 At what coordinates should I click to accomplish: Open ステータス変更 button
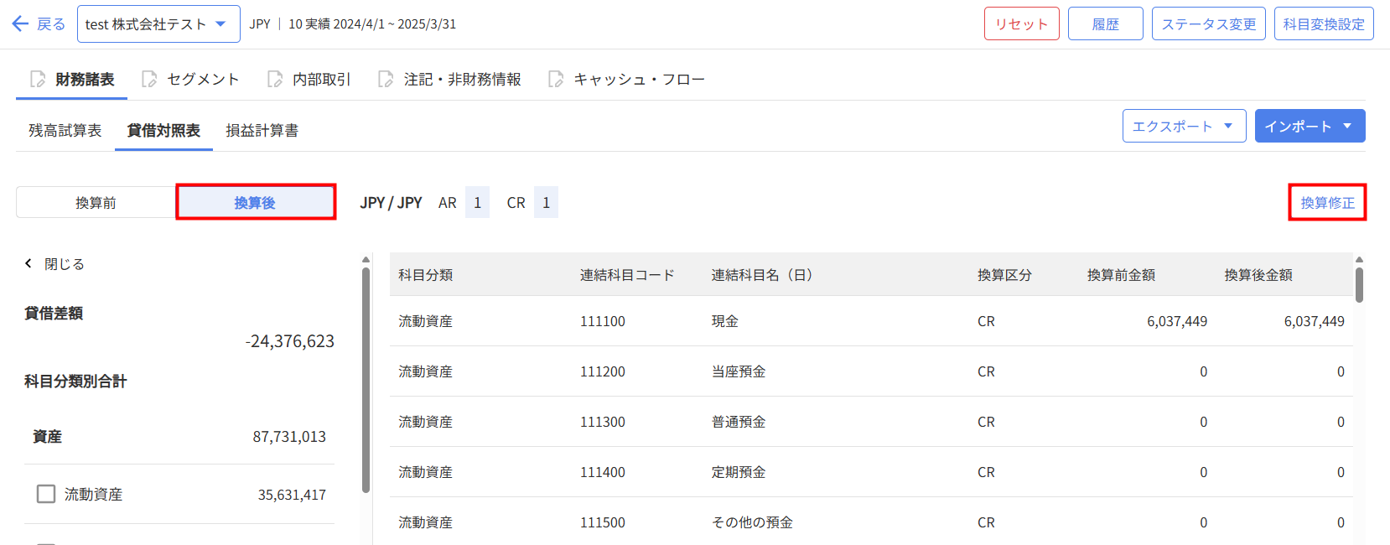pos(1208,23)
